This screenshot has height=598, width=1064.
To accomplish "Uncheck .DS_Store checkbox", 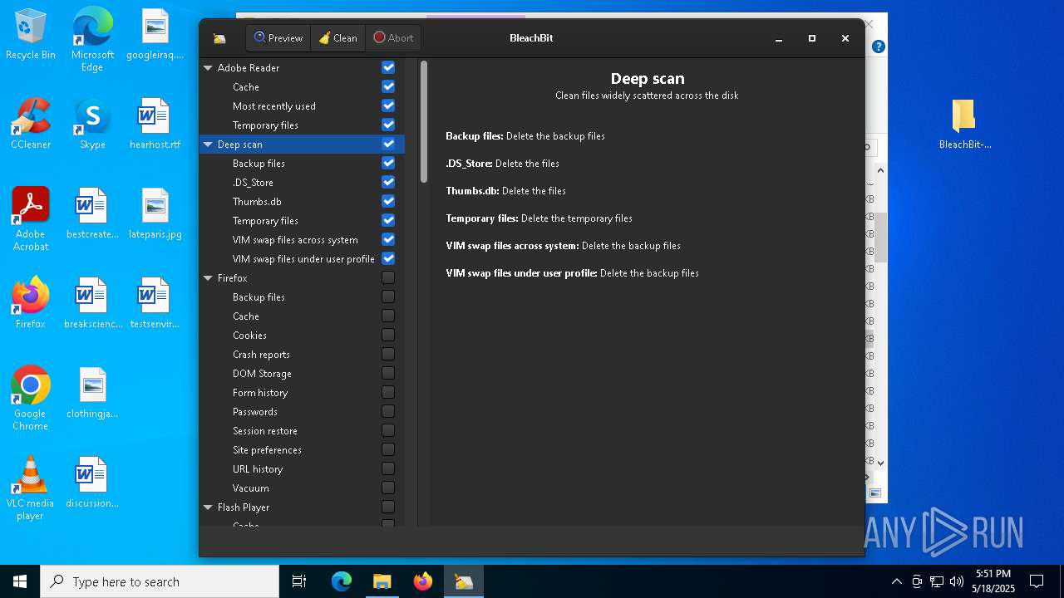I will coord(388,182).
